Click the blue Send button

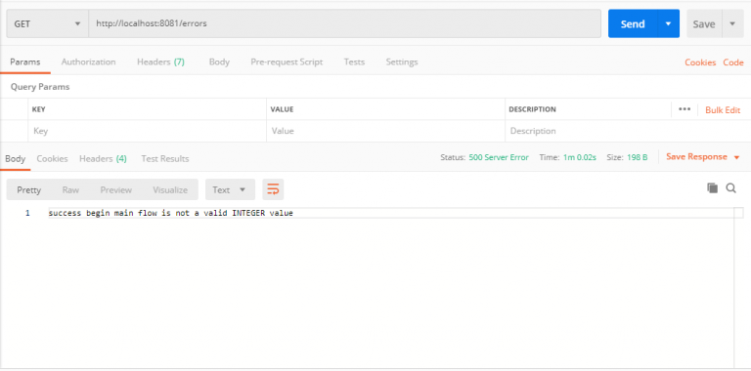633,23
